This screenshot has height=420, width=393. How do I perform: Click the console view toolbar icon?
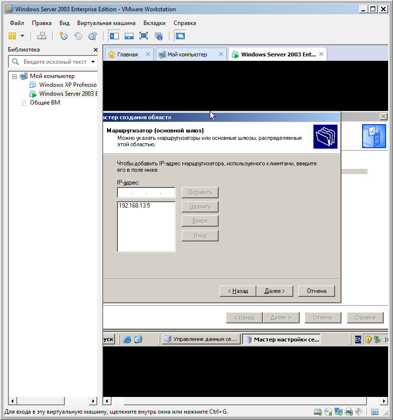click(x=180, y=36)
